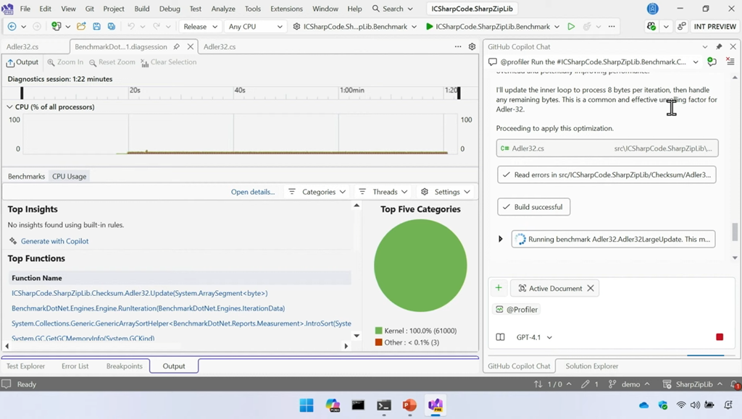This screenshot has height=419, width=742.
Task: Open the diagnostics settings gear near tabs
Action: 472,46
